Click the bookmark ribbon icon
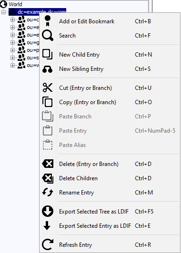Image resolution: width=181 pixels, height=253 pixels. (x=48, y=21)
